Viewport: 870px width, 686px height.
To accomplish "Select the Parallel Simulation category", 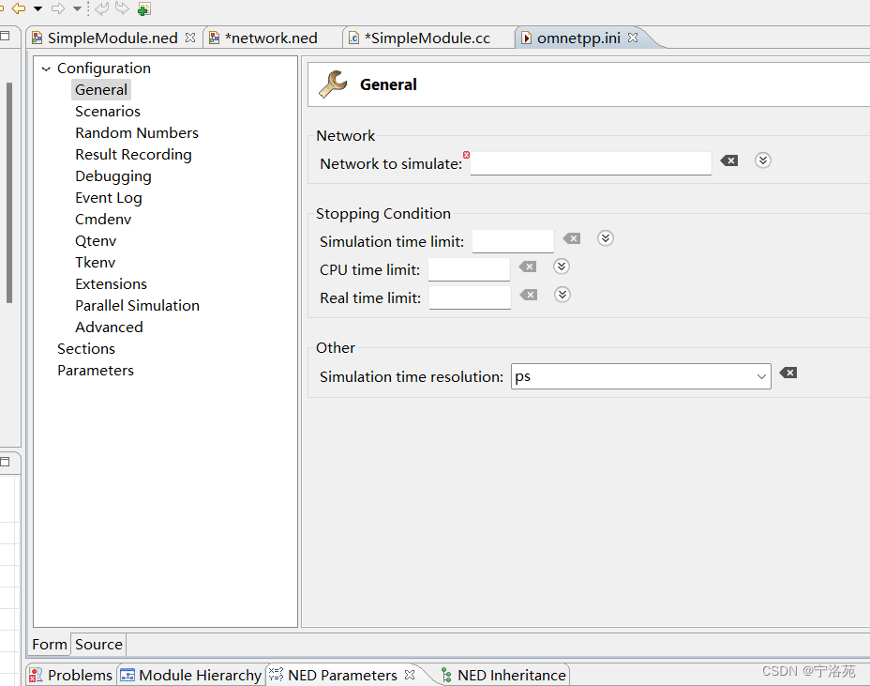I will click(137, 305).
